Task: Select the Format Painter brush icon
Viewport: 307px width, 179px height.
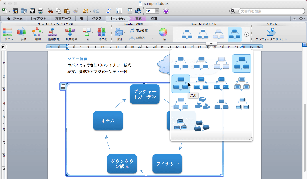Action: click(75, 11)
